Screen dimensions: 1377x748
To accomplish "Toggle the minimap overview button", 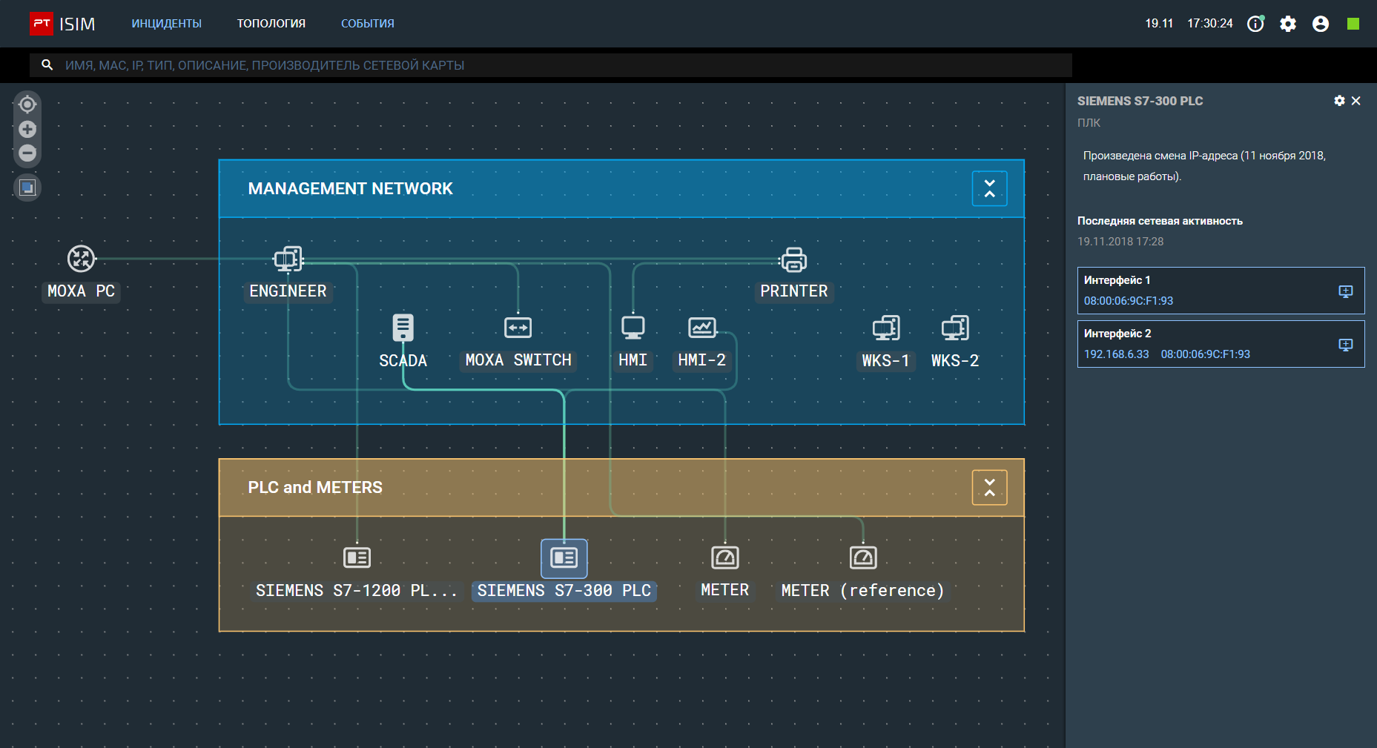I will pyautogui.click(x=27, y=188).
